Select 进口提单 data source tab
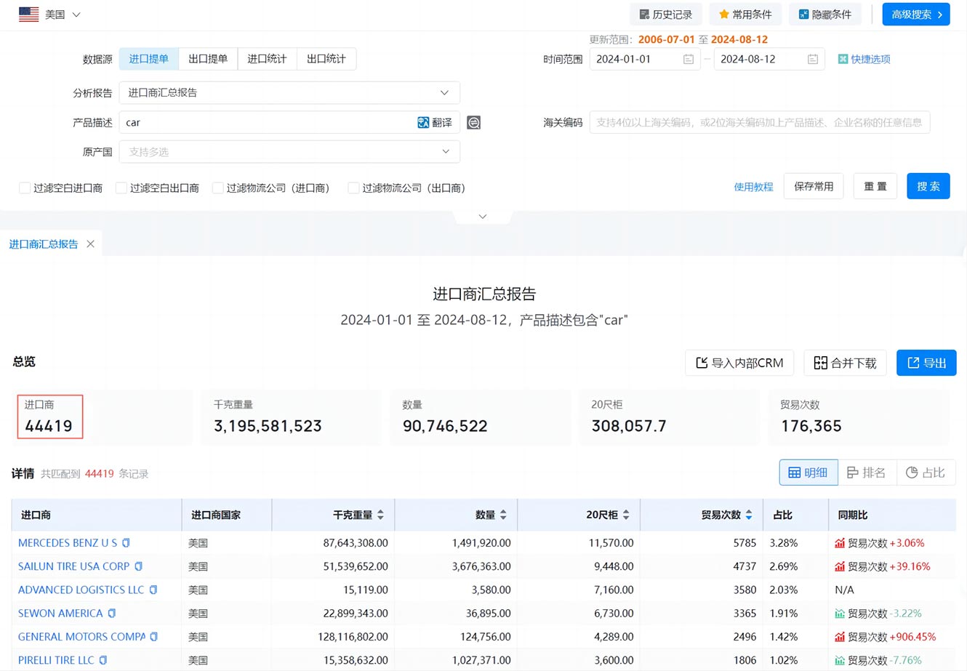The image size is (967, 671). tap(149, 59)
